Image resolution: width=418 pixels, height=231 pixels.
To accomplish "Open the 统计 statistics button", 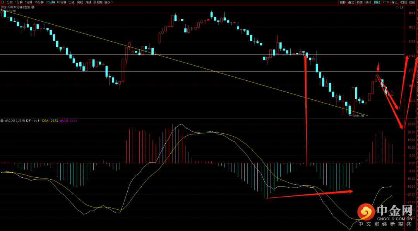I will point(368,2).
